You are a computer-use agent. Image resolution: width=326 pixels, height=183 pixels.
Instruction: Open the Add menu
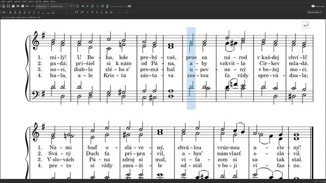click(24, 2)
